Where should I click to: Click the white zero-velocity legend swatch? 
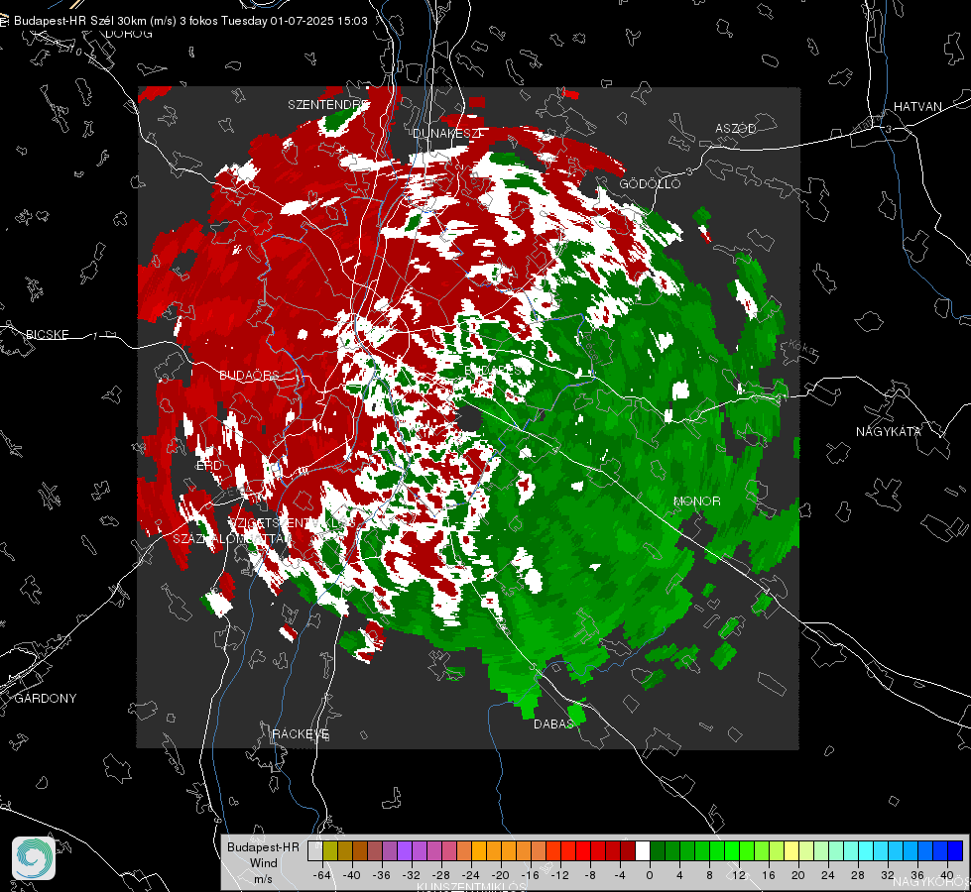643,850
